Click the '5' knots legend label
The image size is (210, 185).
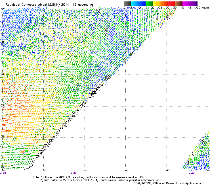[x=131, y=7]
